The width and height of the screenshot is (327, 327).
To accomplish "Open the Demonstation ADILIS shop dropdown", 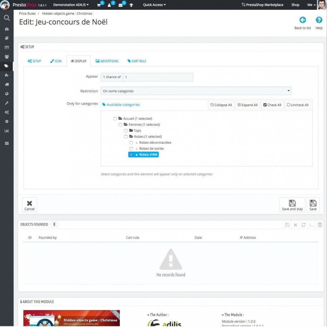I will [x=71, y=5].
